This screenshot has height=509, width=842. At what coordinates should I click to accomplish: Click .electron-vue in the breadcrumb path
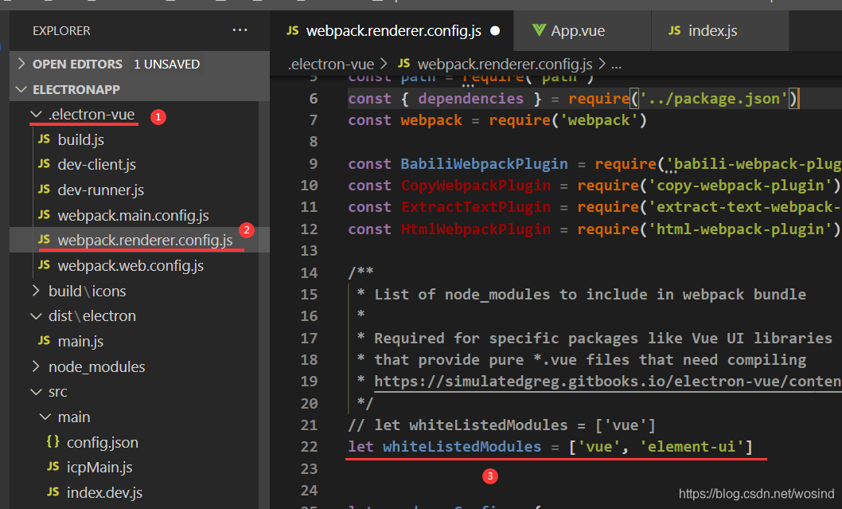(x=331, y=64)
